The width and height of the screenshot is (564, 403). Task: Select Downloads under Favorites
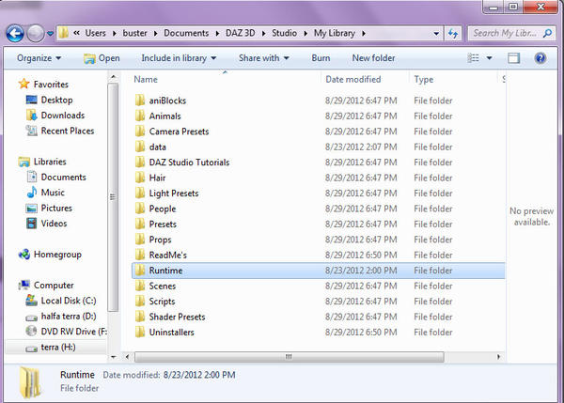click(x=63, y=115)
